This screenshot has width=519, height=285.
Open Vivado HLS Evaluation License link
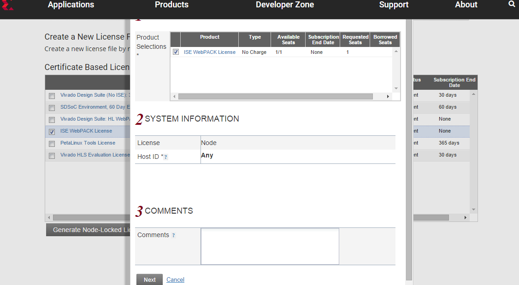(x=95, y=155)
